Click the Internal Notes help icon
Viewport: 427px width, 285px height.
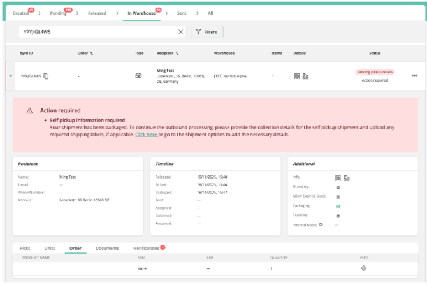tap(321, 224)
